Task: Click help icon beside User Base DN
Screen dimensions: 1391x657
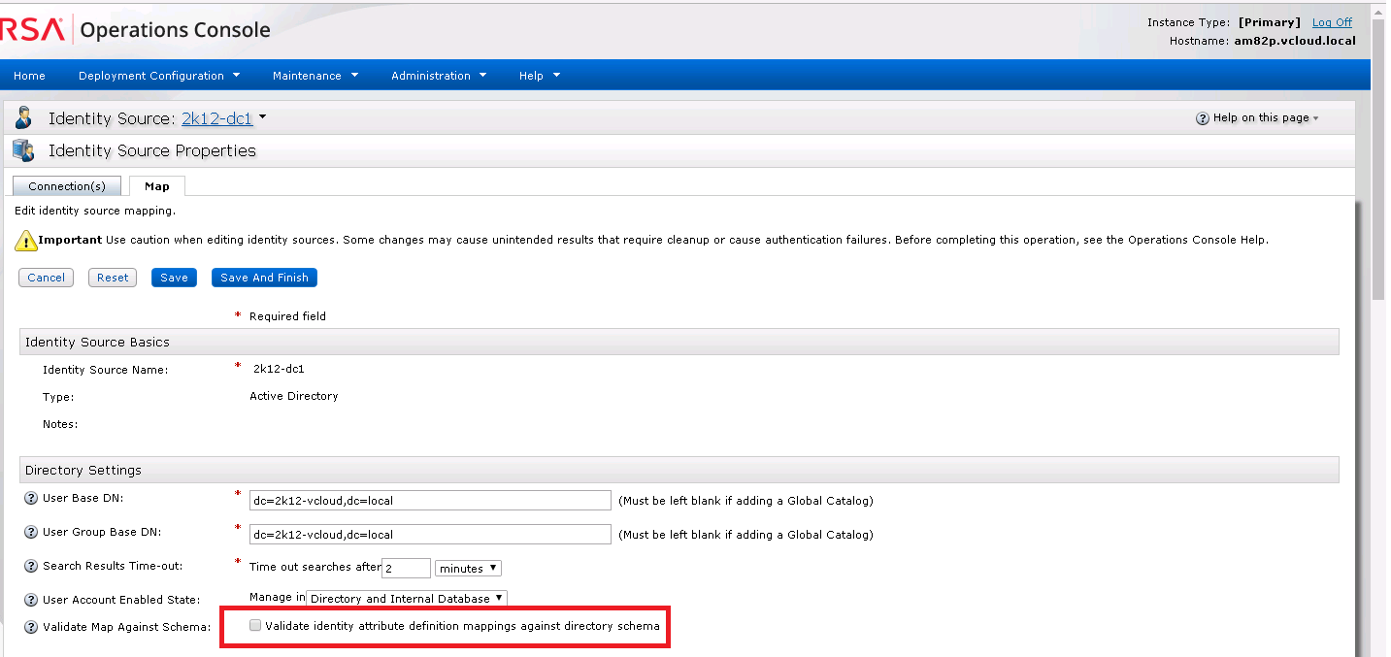Action: [x=31, y=500]
